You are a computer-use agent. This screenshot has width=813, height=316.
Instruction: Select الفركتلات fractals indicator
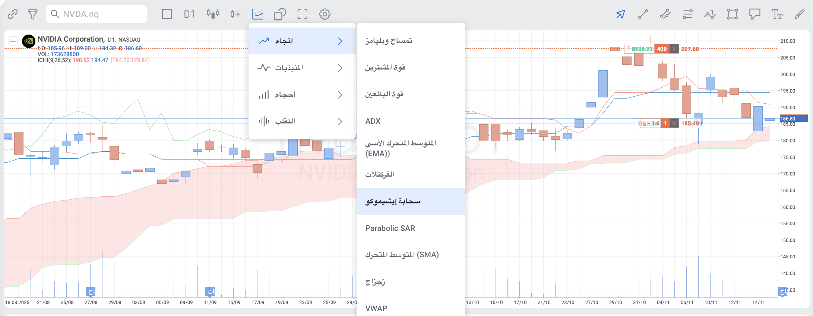click(x=411, y=174)
